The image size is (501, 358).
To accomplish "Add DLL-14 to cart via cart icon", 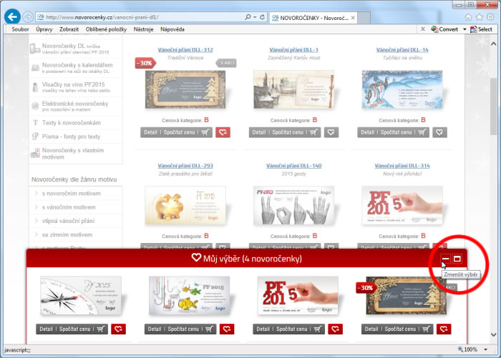I will tap(422, 132).
